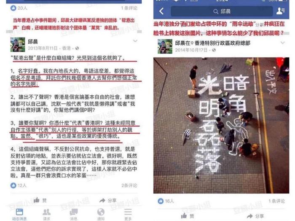Switch to the 动态消息 news feed tab
The width and height of the screenshot is (295, 221).
coord(19,214)
